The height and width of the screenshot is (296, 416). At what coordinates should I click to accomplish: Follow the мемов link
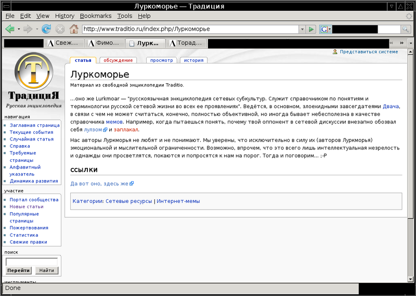point(114,122)
